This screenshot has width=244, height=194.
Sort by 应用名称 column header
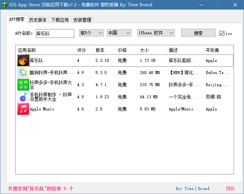coord(45,50)
